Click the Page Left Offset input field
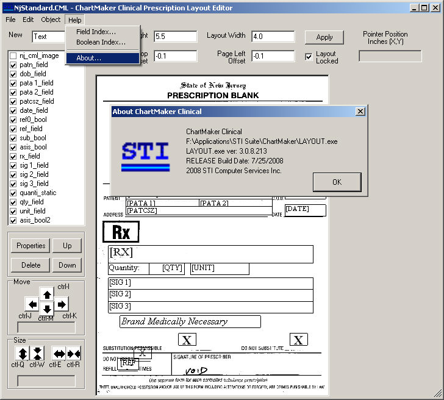 (x=273, y=56)
